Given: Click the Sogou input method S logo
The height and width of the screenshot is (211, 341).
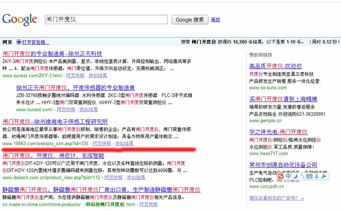Looking at the screenshot, I should 281,176.
